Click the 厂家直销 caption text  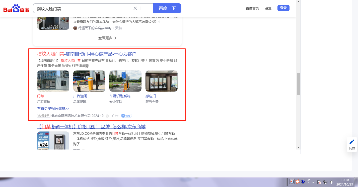44,102
